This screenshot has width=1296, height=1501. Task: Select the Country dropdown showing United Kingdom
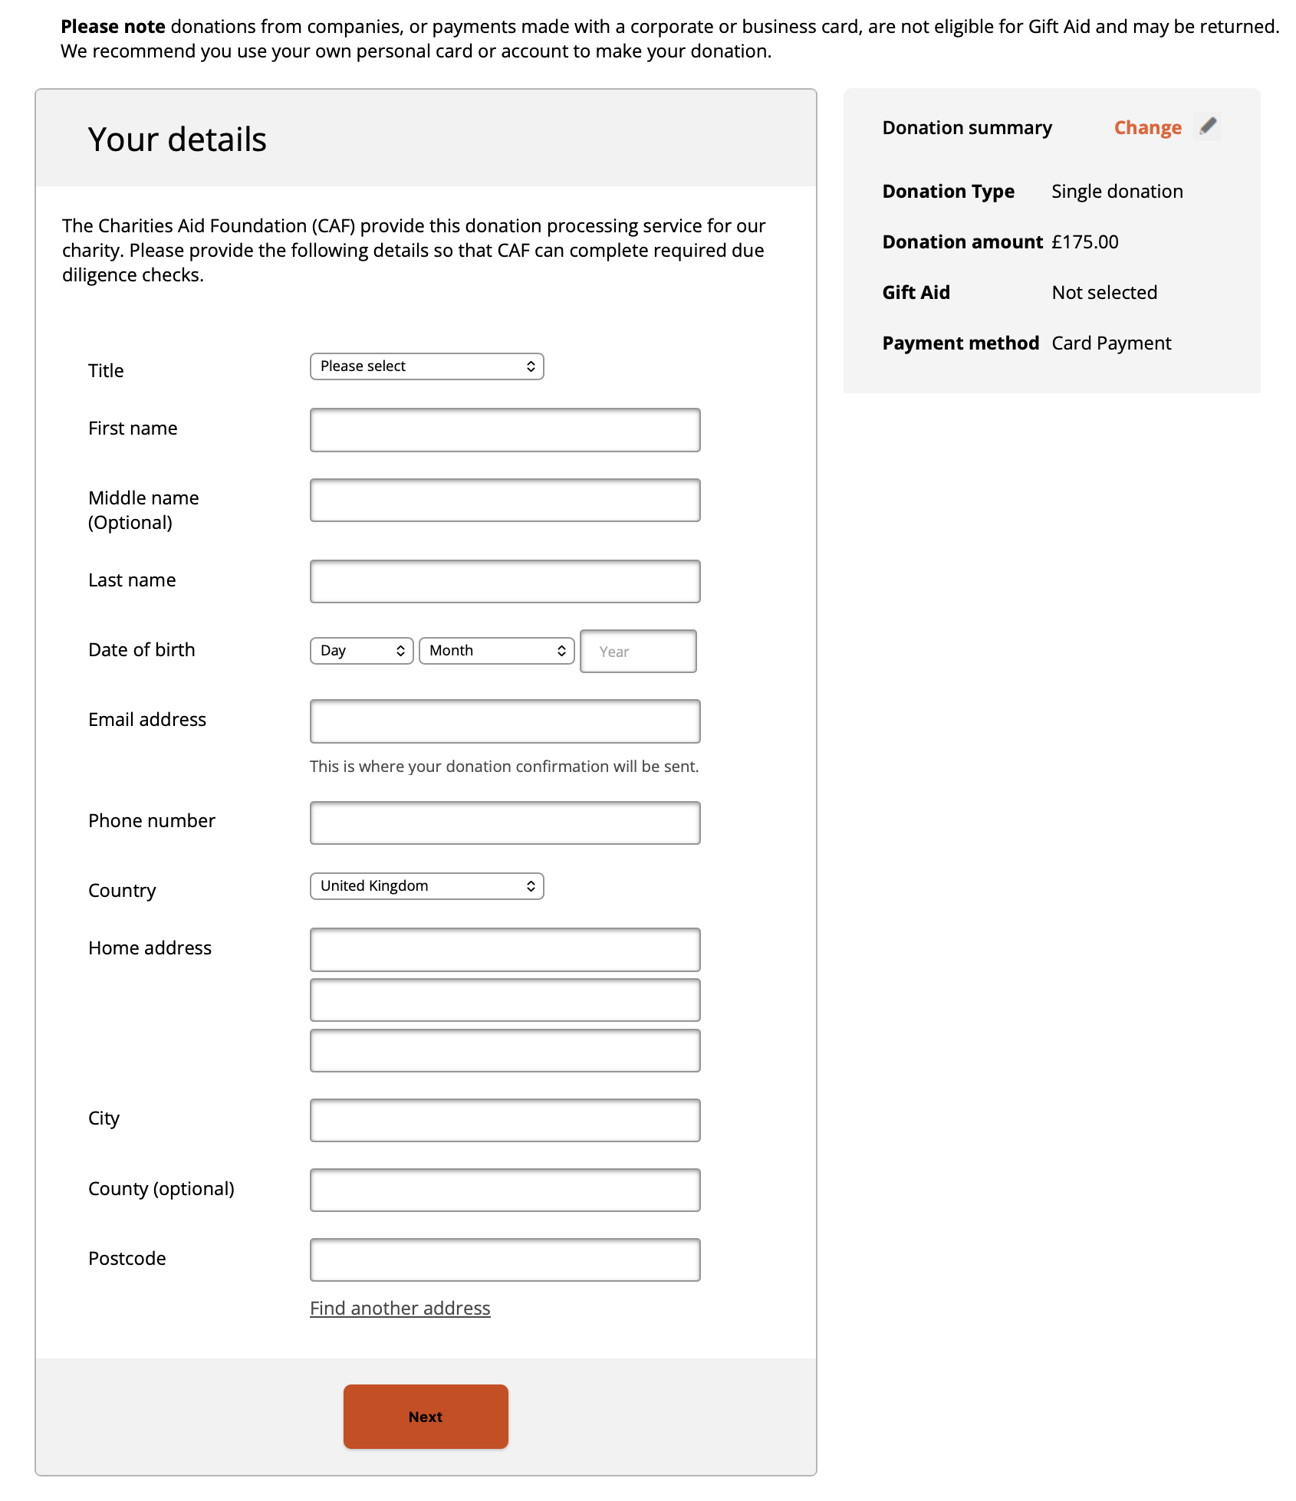click(x=426, y=886)
